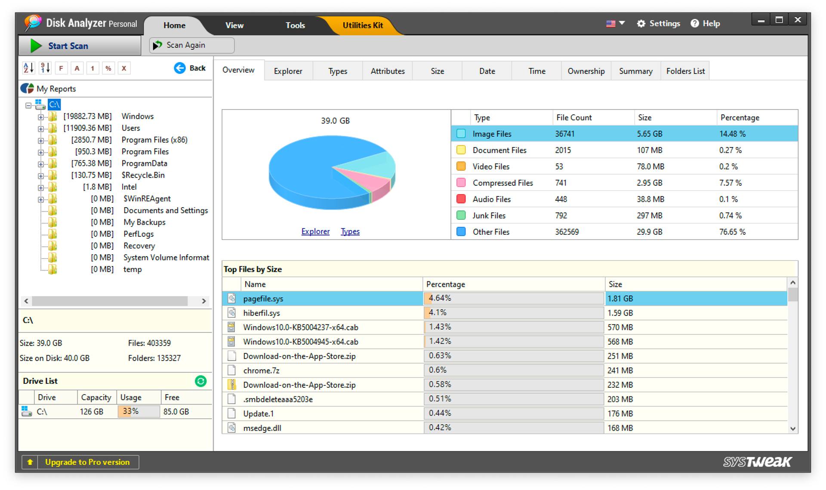826x490 pixels.
Task: Click the Image Files cyan color swatch
Action: click(461, 134)
